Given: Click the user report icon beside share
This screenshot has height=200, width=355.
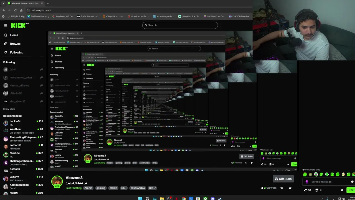Looking at the screenshot, I should coord(290,188).
